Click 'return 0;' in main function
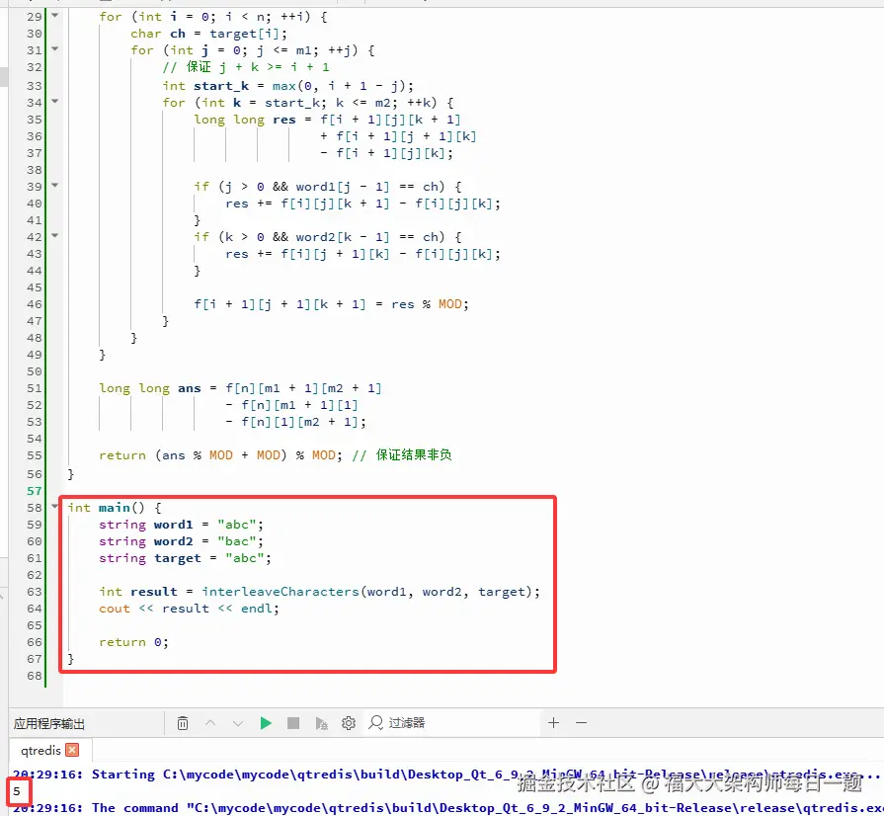The height and width of the screenshot is (816, 884). point(133,642)
